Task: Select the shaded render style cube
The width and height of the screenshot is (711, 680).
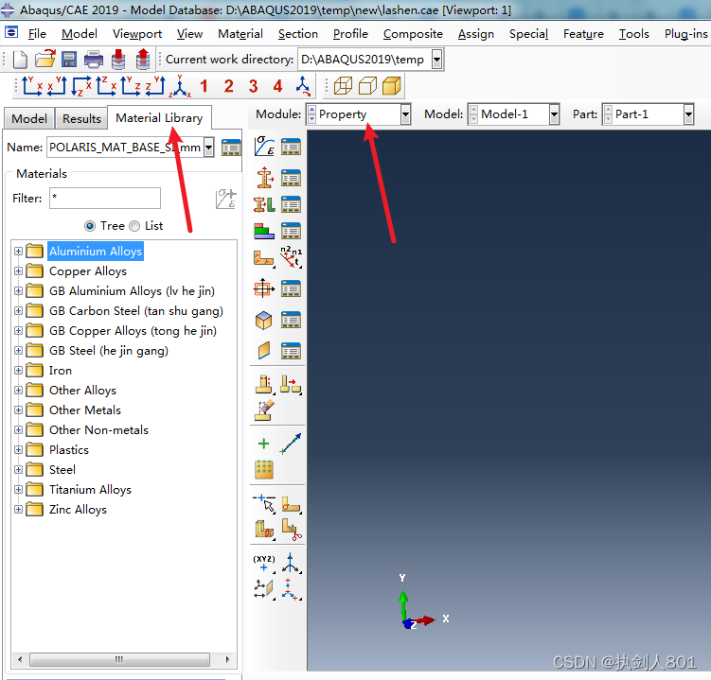Action: (x=391, y=86)
